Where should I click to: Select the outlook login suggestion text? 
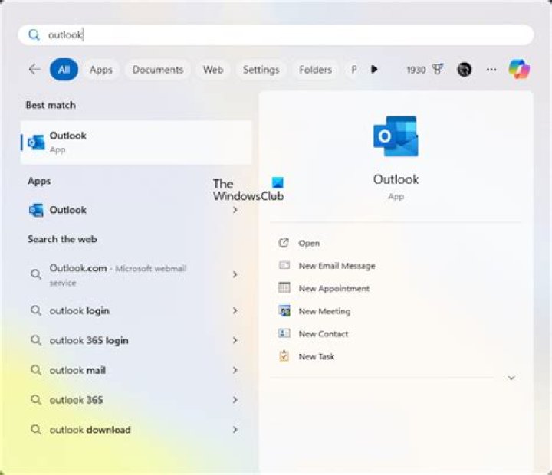click(x=79, y=311)
